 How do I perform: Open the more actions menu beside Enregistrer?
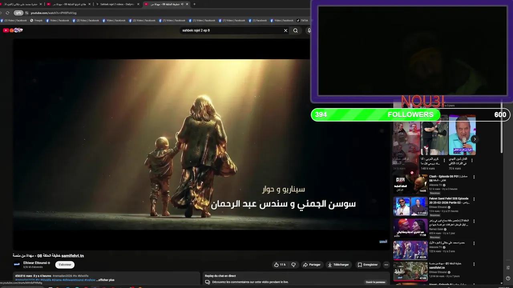tap(386, 265)
